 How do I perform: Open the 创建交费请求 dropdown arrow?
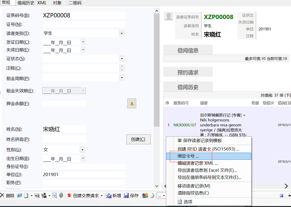click(102, 195)
